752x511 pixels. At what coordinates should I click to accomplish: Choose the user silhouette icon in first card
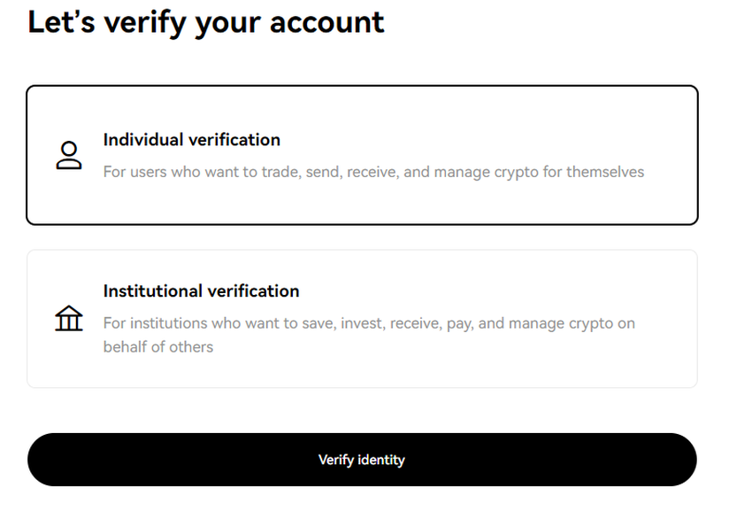tap(68, 155)
